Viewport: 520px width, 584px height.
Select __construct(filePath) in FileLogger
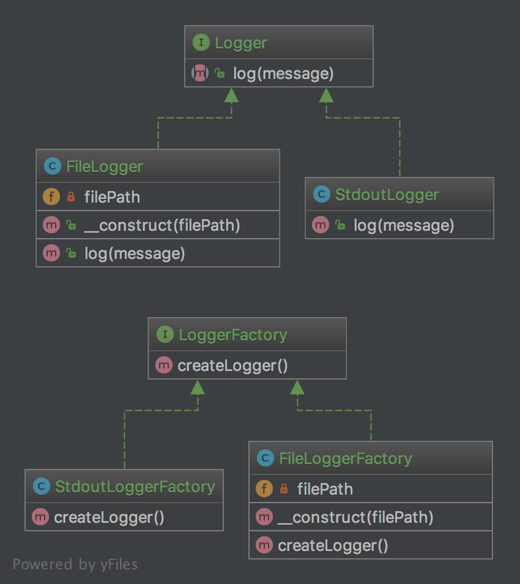[158, 225]
